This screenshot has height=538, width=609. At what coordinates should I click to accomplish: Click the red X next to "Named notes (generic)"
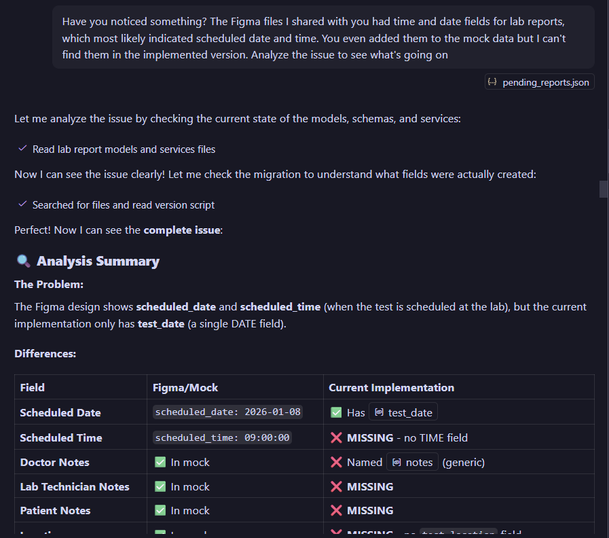337,462
